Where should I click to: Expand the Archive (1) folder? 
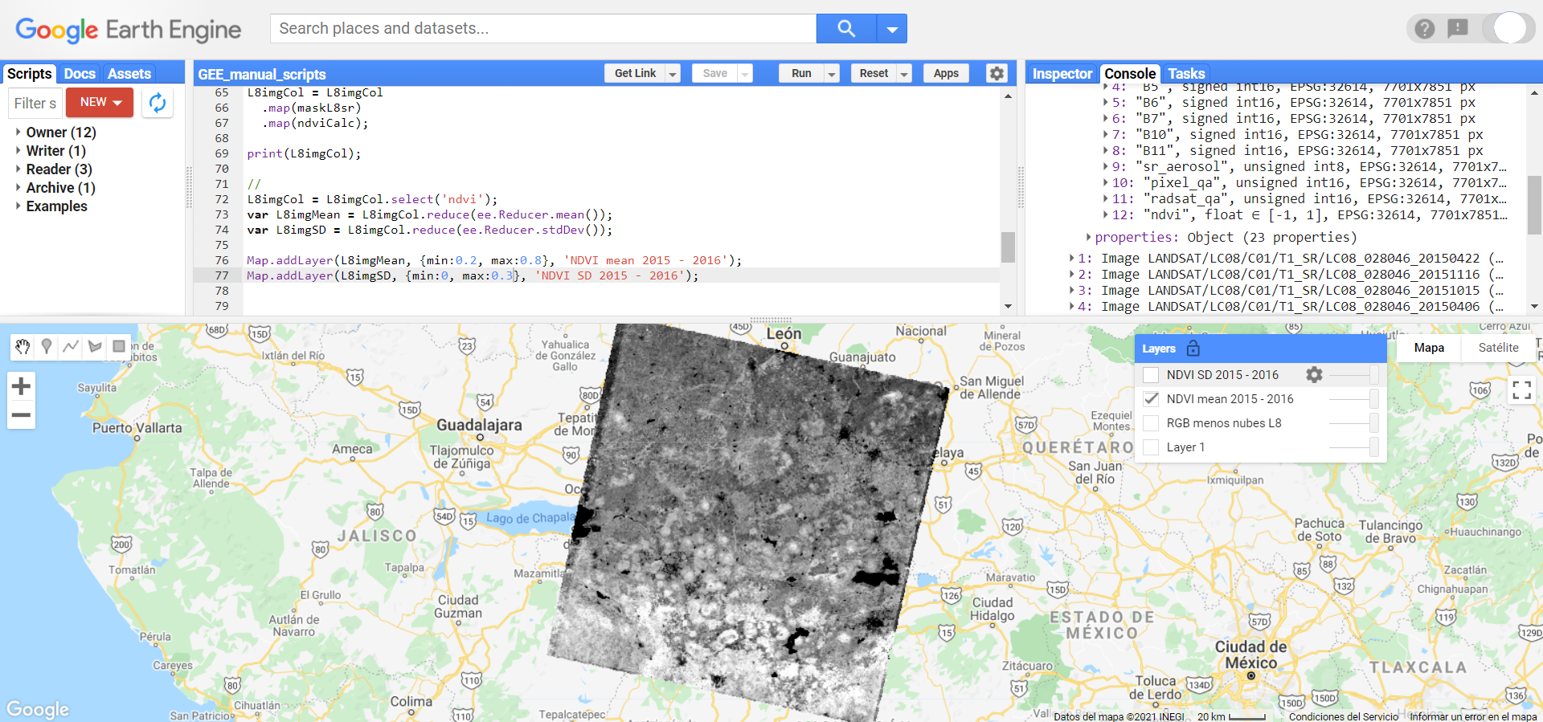tap(18, 187)
